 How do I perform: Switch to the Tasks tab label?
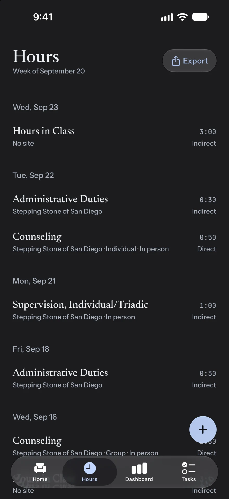click(x=189, y=479)
